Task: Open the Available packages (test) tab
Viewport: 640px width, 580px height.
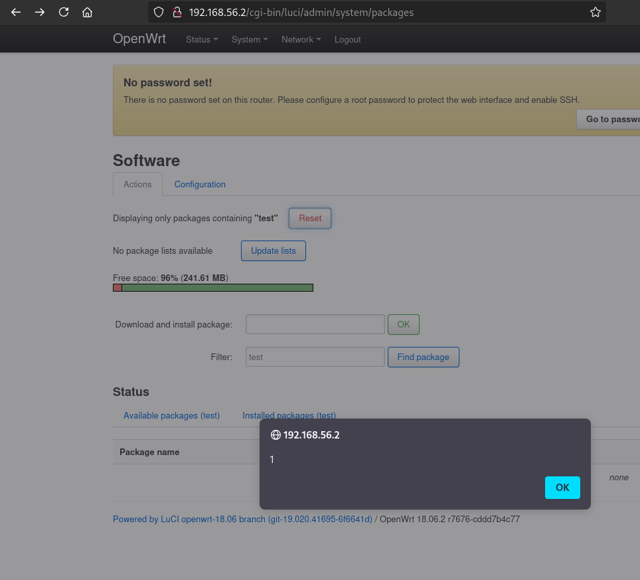Action: (x=171, y=415)
